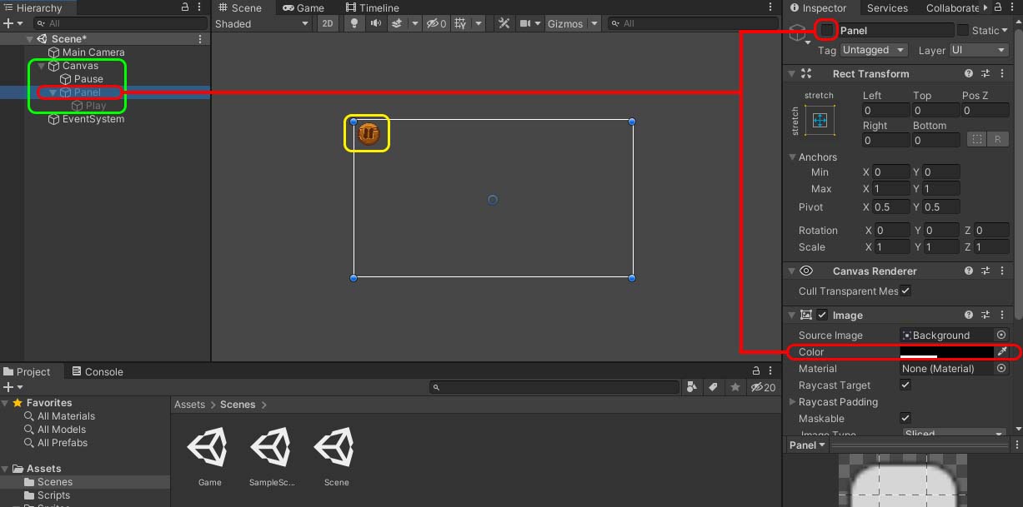Enable the Panel active checkbox
1023x507 pixels.
(x=826, y=31)
